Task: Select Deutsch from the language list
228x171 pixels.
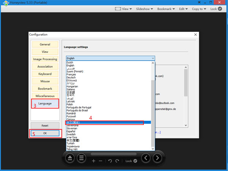Action: click(71, 77)
